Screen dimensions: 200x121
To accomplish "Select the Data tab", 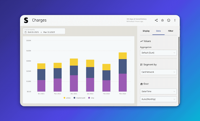I will click(158, 31).
